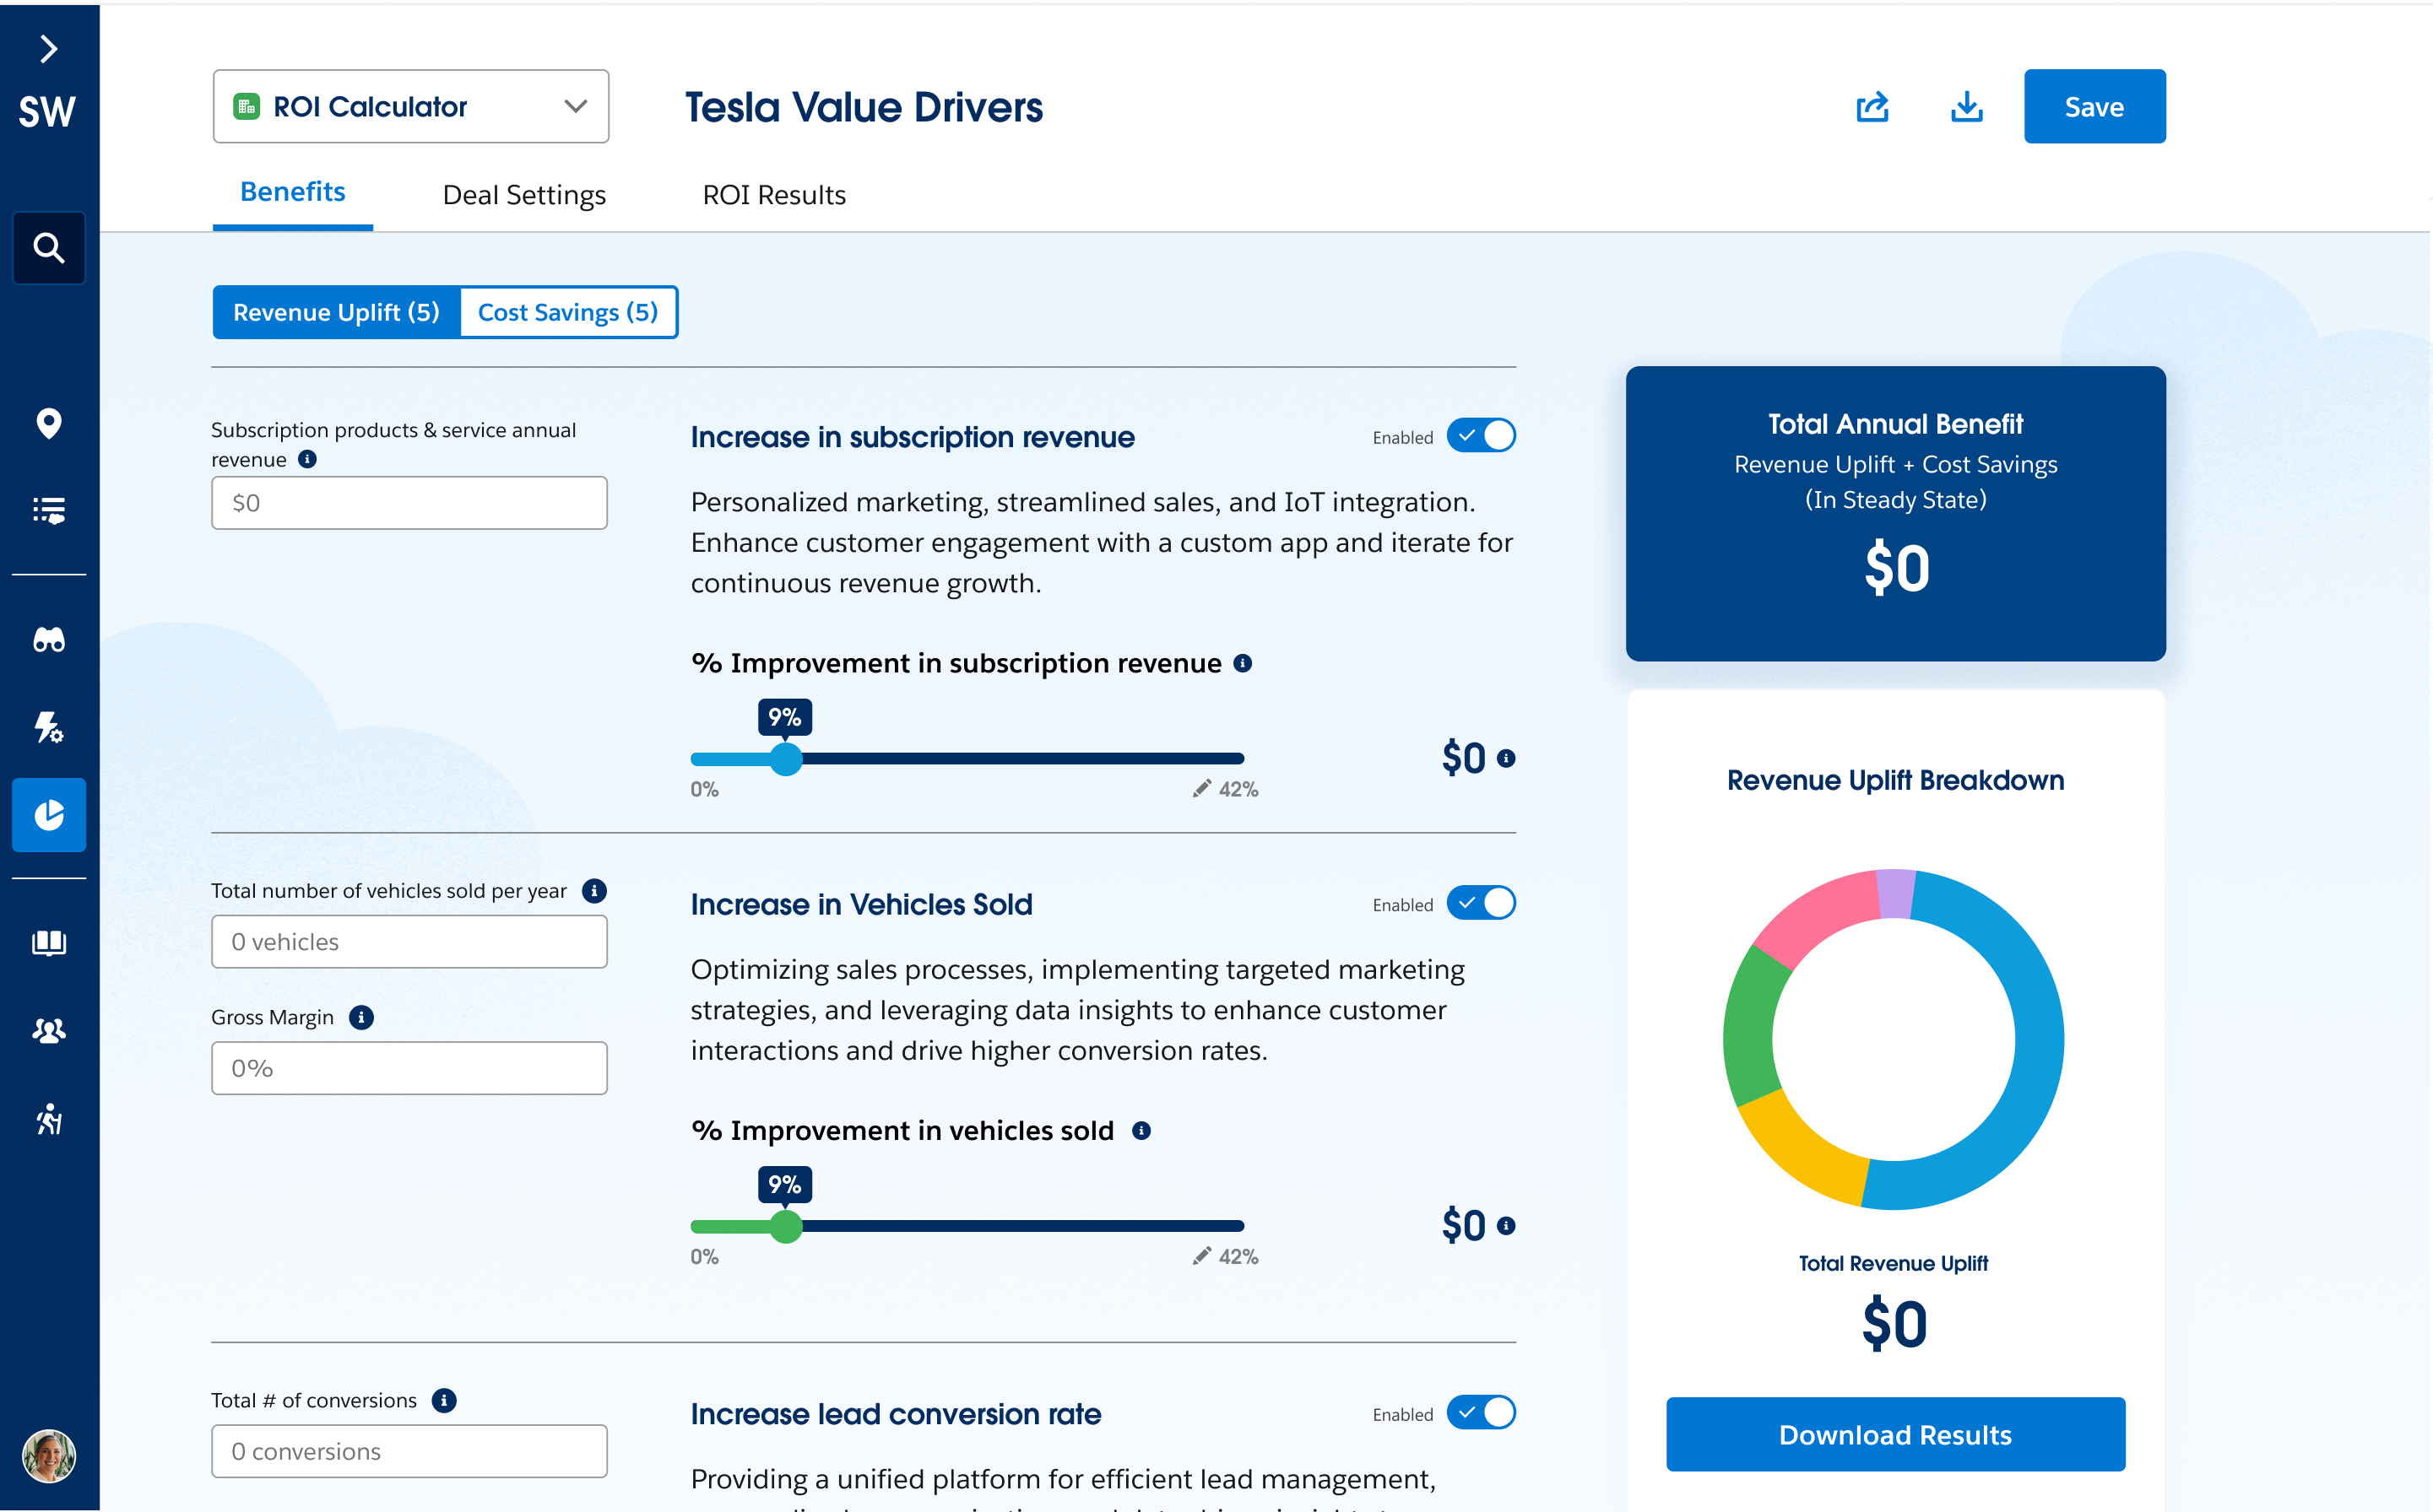Switch to the Deal Settings tab
This screenshot has width=2433, height=1512.
pyautogui.click(x=524, y=195)
